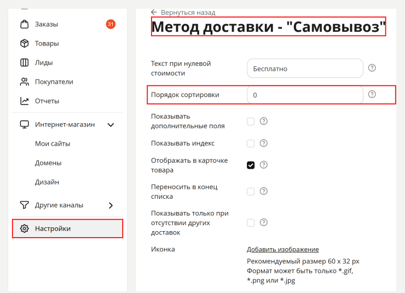Open the Мои сайты menu item

point(53,144)
